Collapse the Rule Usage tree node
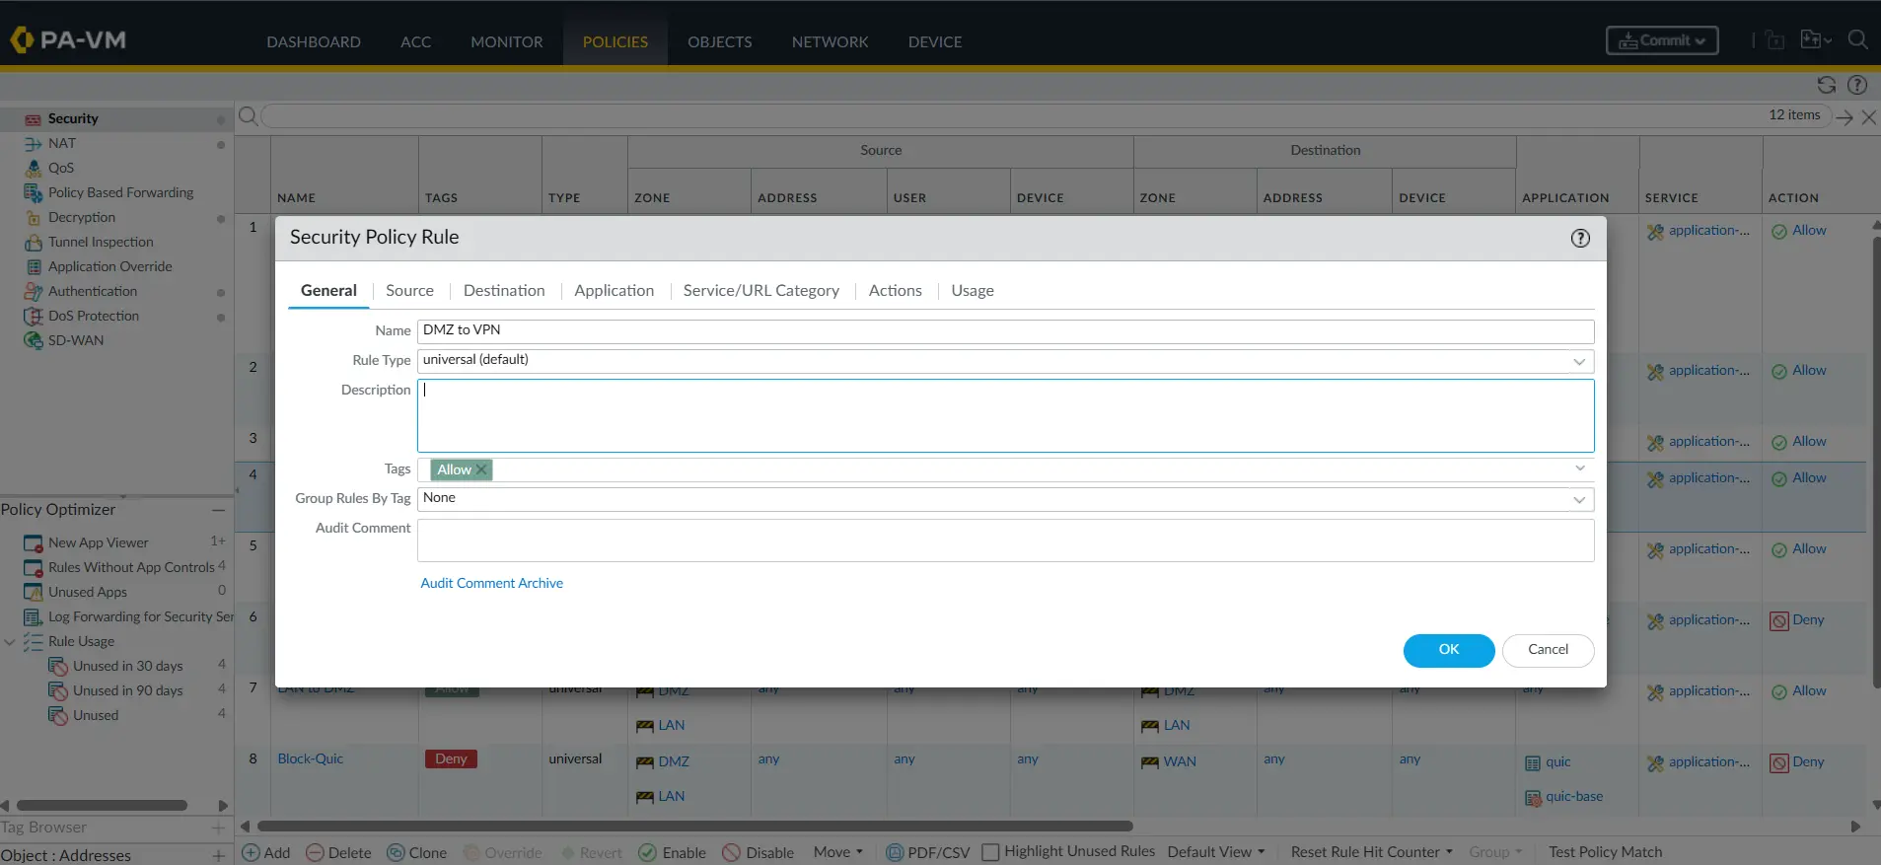 click(x=10, y=642)
